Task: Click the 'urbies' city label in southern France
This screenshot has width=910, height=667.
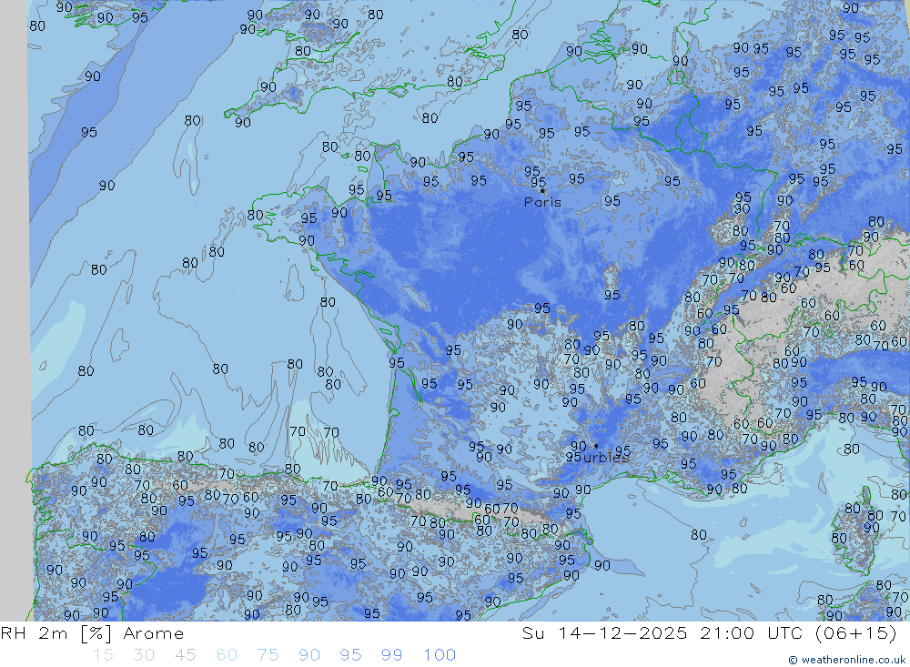Action: point(606,458)
